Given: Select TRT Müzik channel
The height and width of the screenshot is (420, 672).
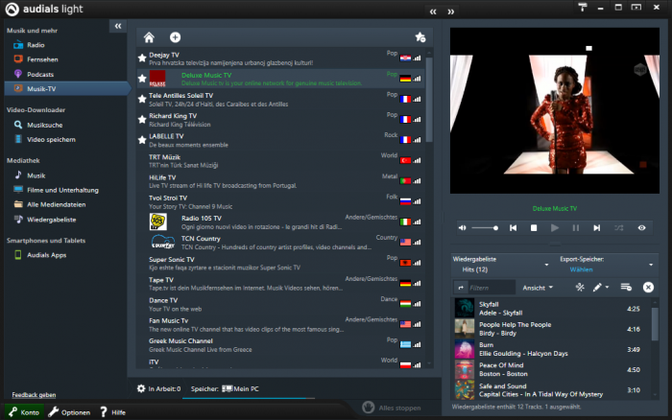Looking at the screenshot, I should [x=280, y=160].
